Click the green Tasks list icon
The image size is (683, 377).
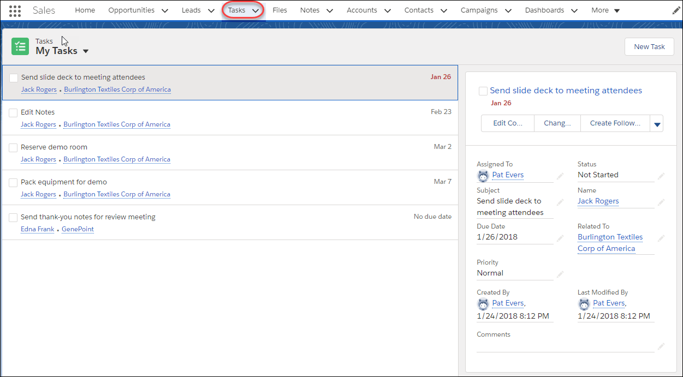pos(20,46)
